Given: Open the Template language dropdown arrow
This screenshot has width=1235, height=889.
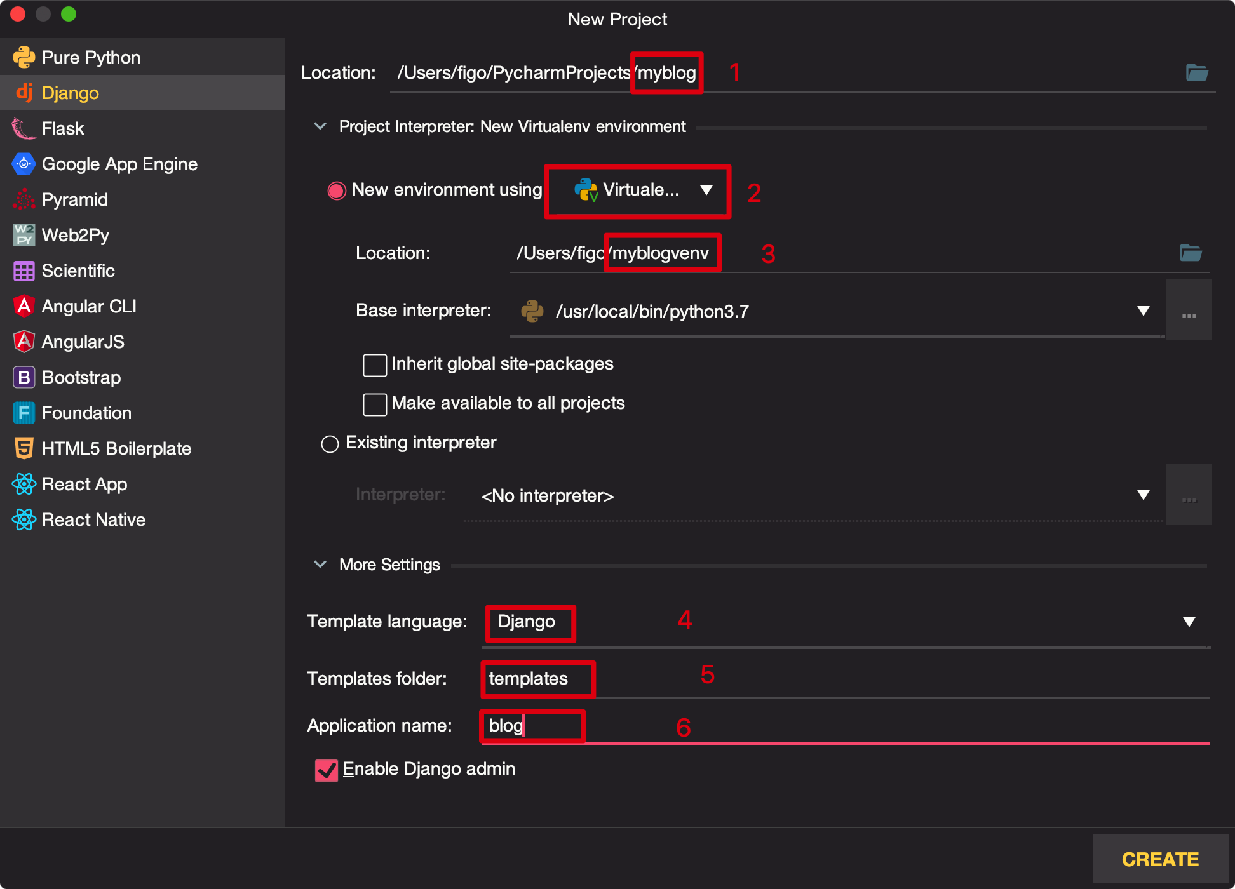Looking at the screenshot, I should [1189, 622].
